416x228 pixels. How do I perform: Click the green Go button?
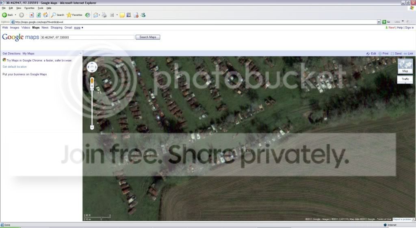386,22
